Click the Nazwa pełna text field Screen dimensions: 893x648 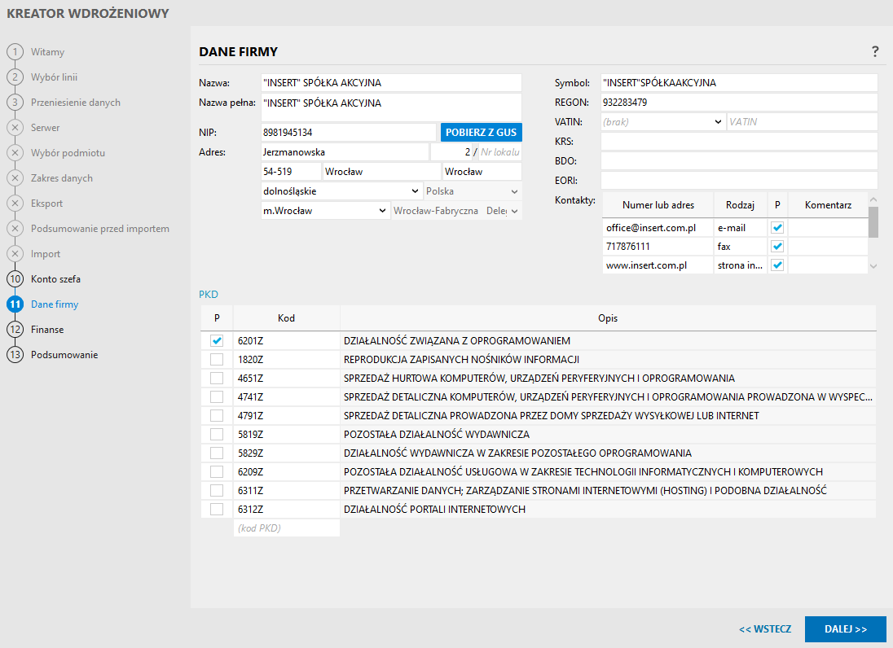tap(391, 107)
